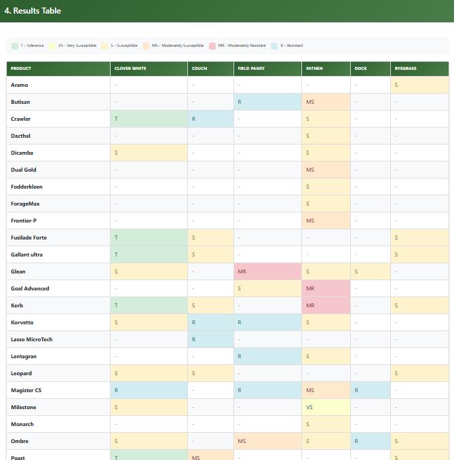Click the S cell in the Aramo row

click(x=419, y=85)
